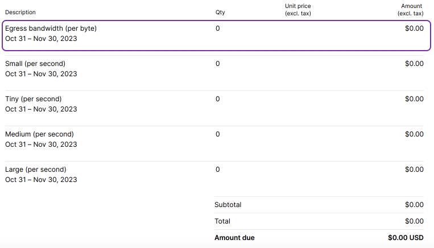Viewport: 434px width, 248px height.
Task: Click the Small (per second) line item
Action: click(35, 64)
